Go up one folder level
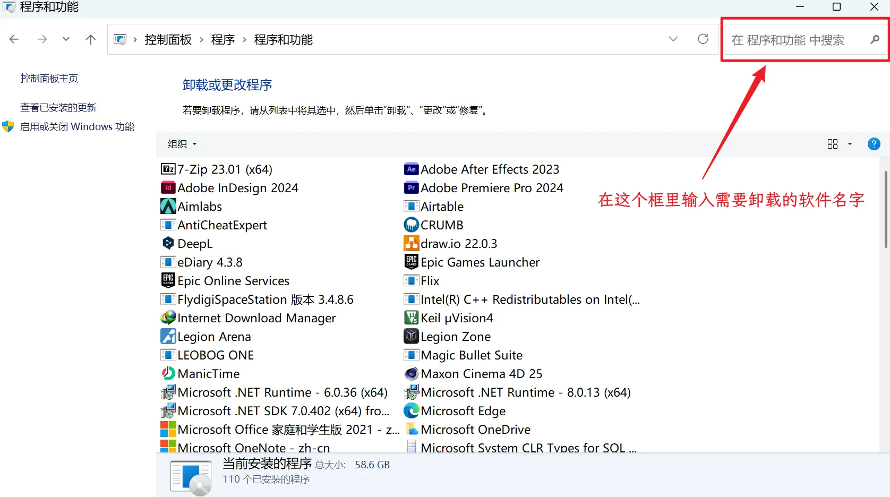Image resolution: width=890 pixels, height=497 pixels. (x=91, y=39)
